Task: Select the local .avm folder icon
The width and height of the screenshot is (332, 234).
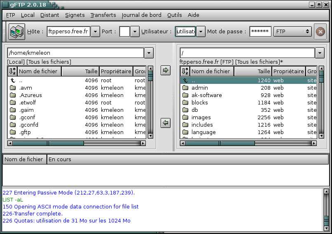Action: (x=13, y=88)
